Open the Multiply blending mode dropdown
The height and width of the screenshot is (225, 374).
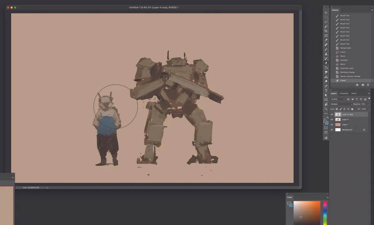pyautogui.click(x=341, y=104)
